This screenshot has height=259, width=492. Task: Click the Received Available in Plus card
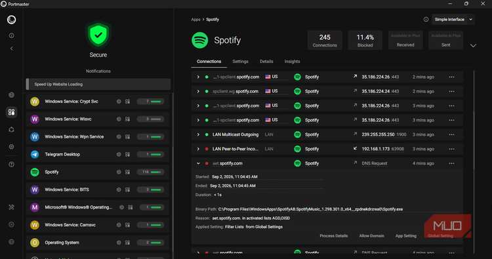[405, 41]
